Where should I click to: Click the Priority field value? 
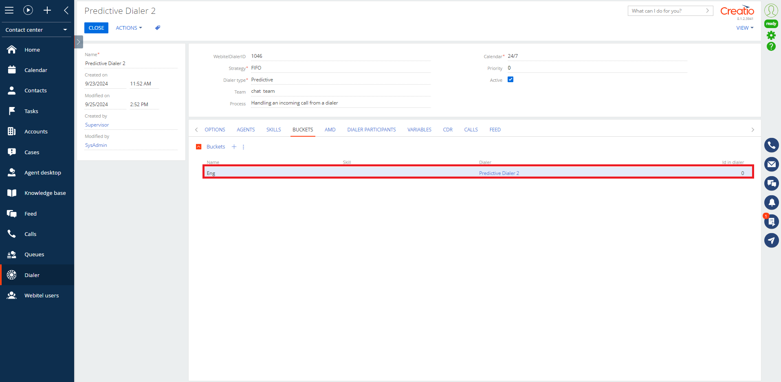click(597, 68)
